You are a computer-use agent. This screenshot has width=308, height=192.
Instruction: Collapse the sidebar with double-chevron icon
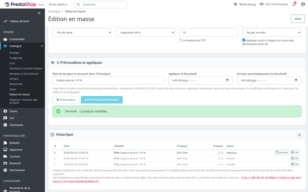pos(39,13)
